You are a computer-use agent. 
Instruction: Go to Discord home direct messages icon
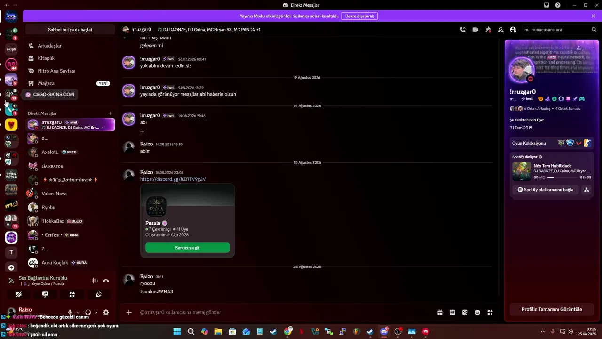click(x=11, y=17)
